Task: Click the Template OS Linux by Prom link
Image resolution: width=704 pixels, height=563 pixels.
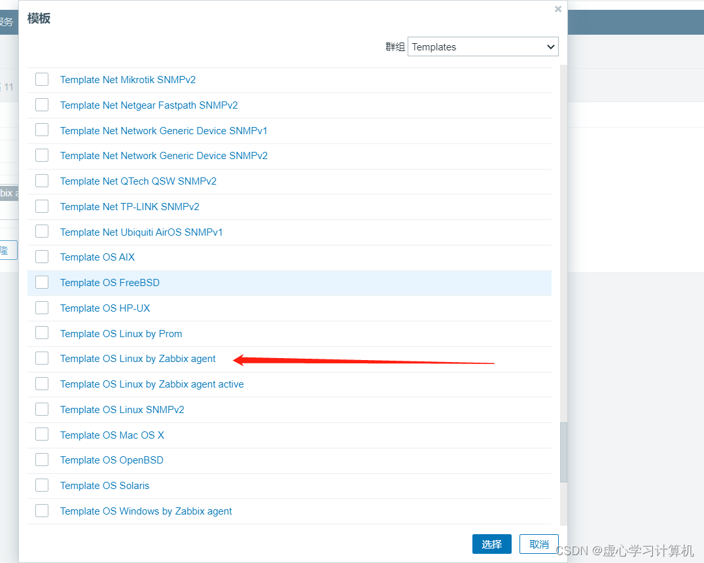Action: click(x=121, y=334)
